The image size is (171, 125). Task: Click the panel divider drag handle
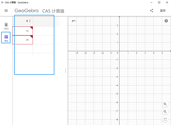(66, 70)
